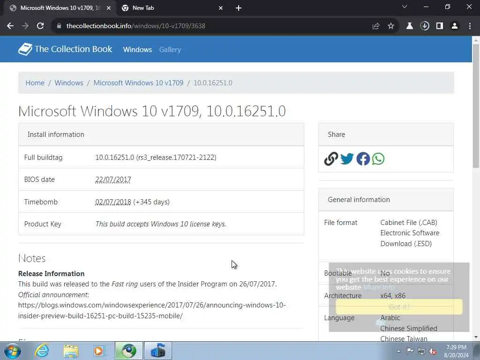
Task: Open the Windows Start orb
Action: pos(13,351)
